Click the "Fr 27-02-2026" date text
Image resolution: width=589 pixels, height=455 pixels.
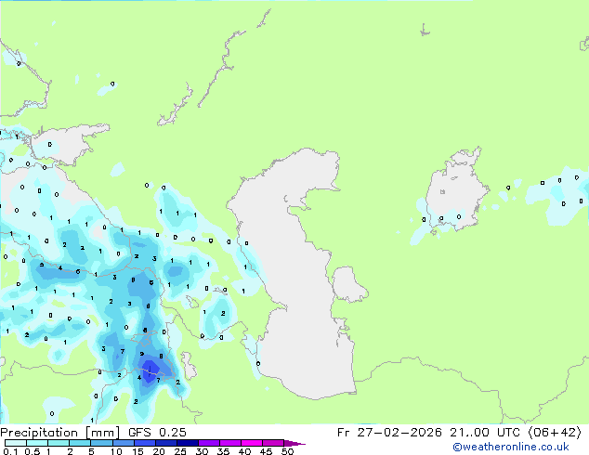pos(389,433)
